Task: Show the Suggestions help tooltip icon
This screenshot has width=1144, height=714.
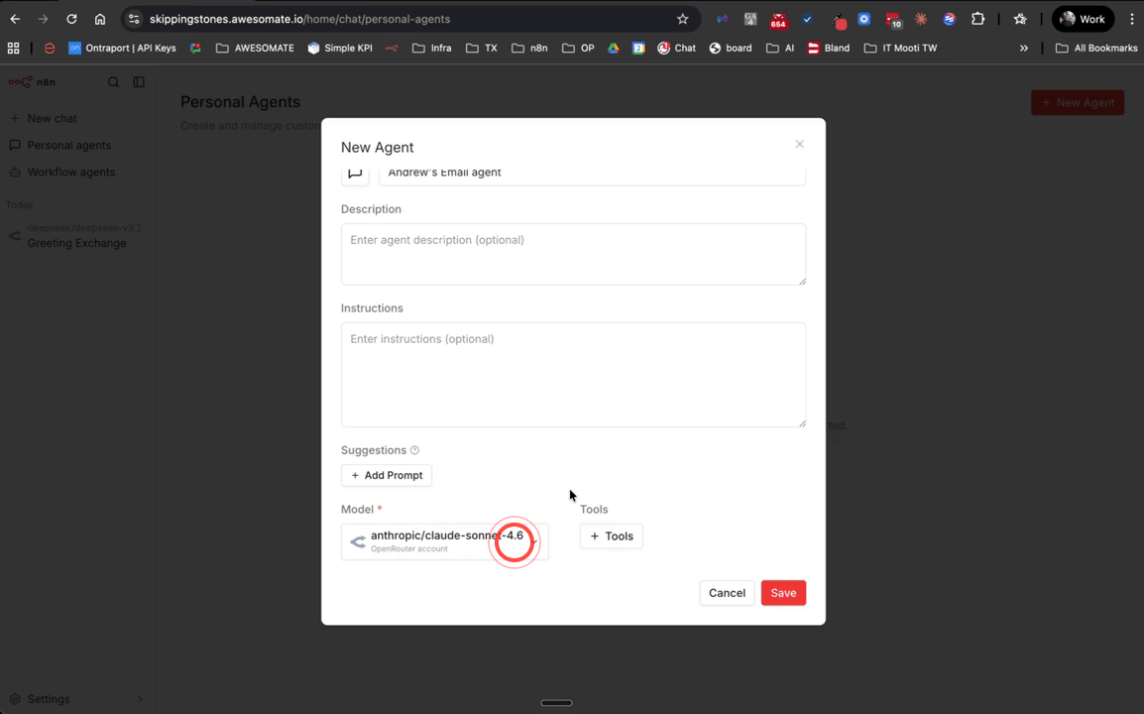Action: [414, 450]
